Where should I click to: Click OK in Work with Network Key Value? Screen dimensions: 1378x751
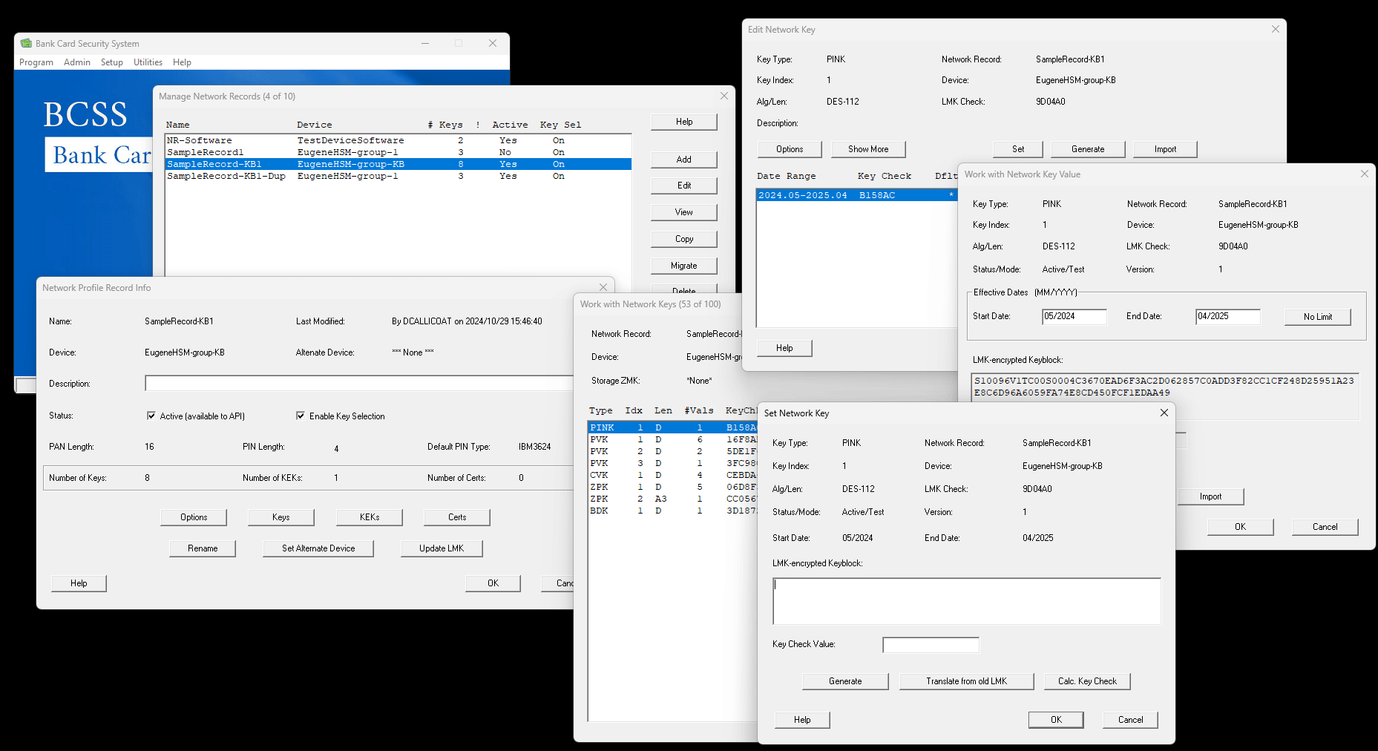pos(1240,527)
